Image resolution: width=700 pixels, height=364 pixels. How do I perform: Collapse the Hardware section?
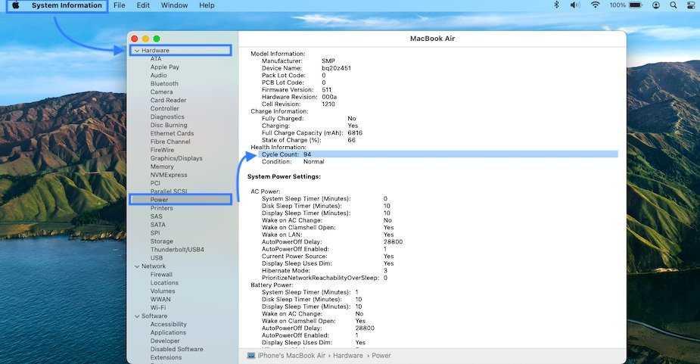click(x=136, y=51)
